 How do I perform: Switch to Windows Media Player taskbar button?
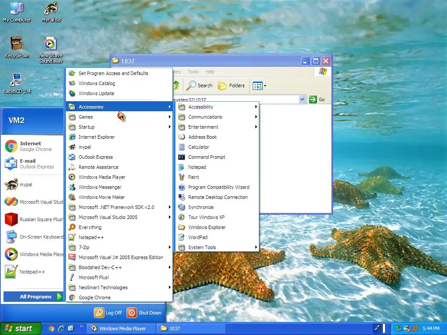tap(121, 328)
